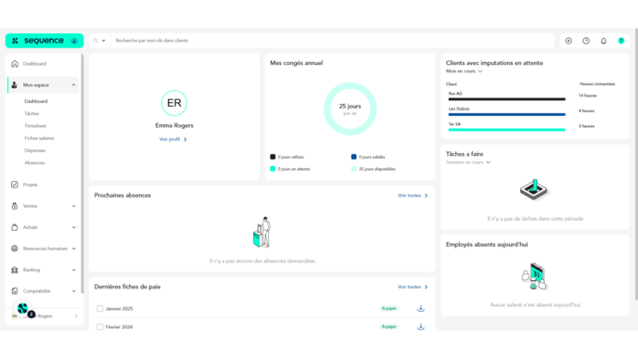Click the black jours utilisés swatch
This screenshot has height=359, width=638.
[273, 157]
